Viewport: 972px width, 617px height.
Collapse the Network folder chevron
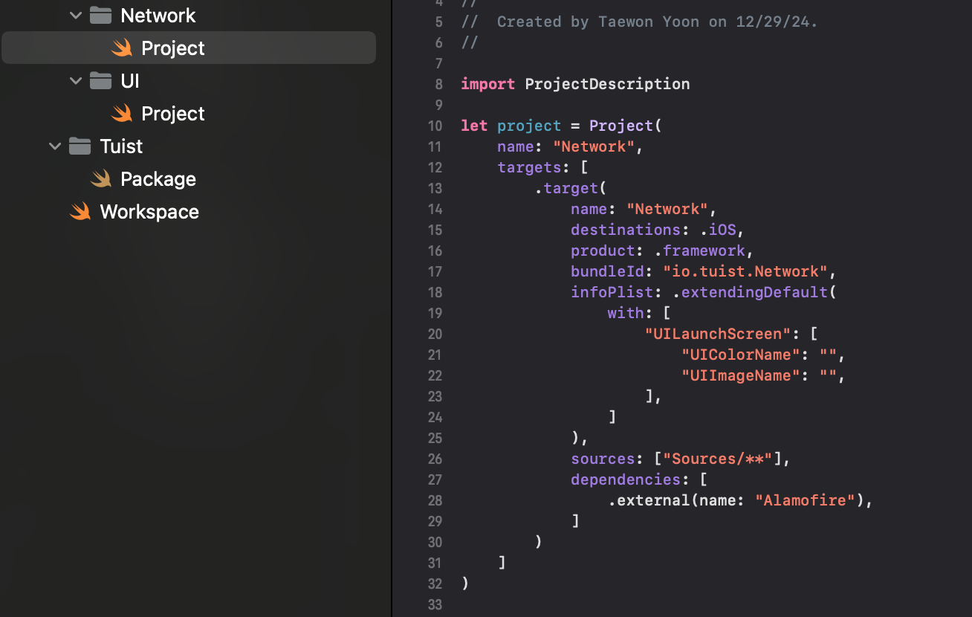[x=76, y=15]
